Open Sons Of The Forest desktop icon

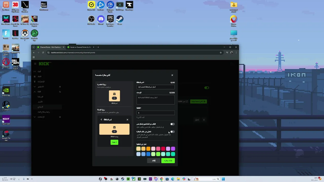pyautogui.click(x=15, y=21)
